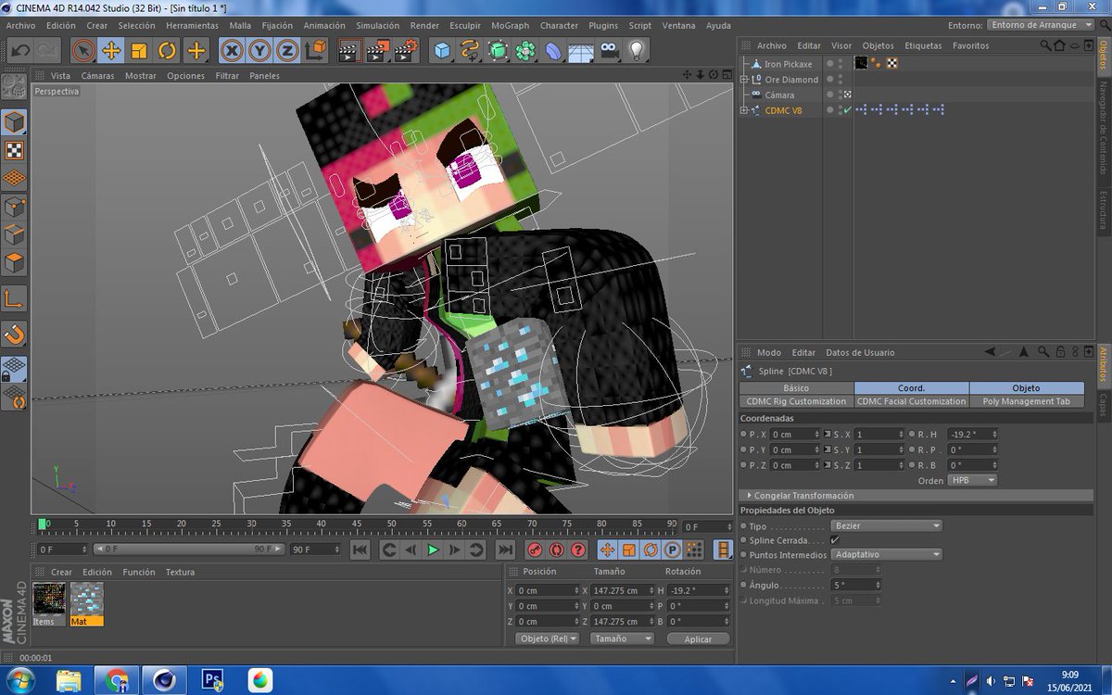
Task: Click the Record Active Objects key icon
Action: (537, 550)
